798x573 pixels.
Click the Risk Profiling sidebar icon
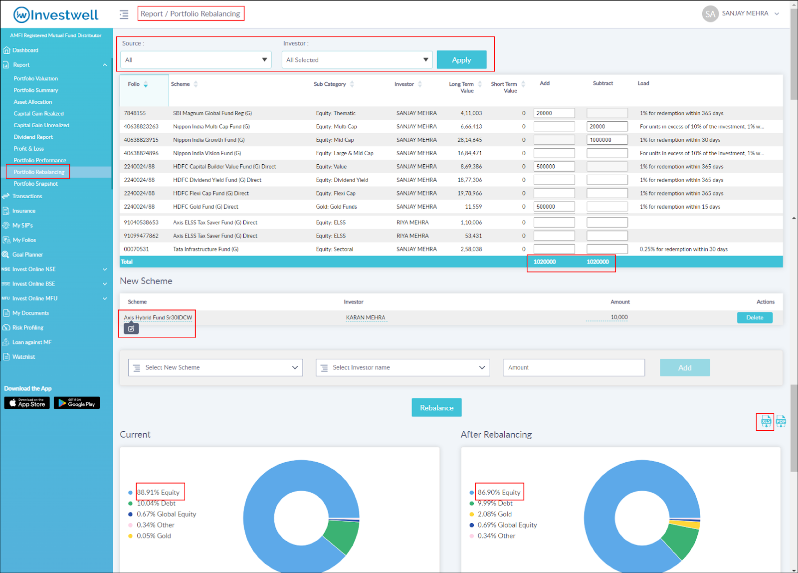coord(6,327)
